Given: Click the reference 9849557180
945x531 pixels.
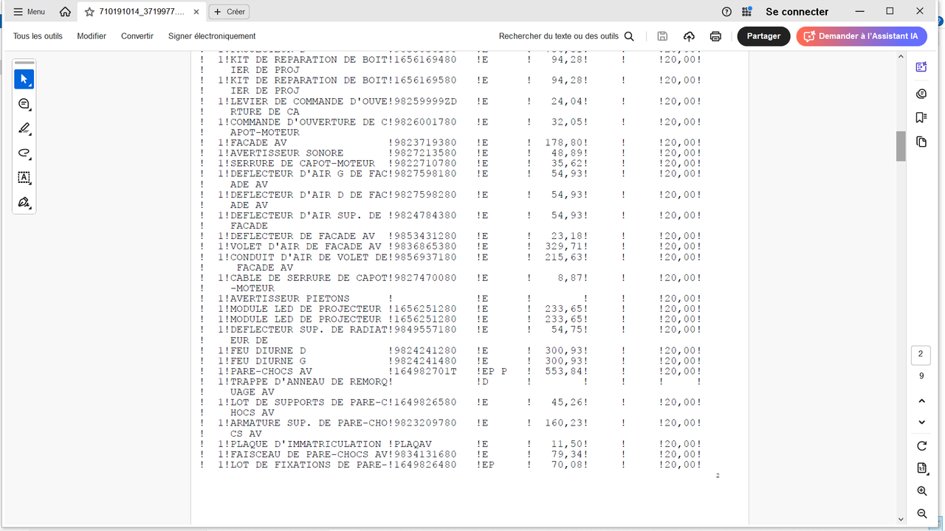Looking at the screenshot, I should coord(425,330).
